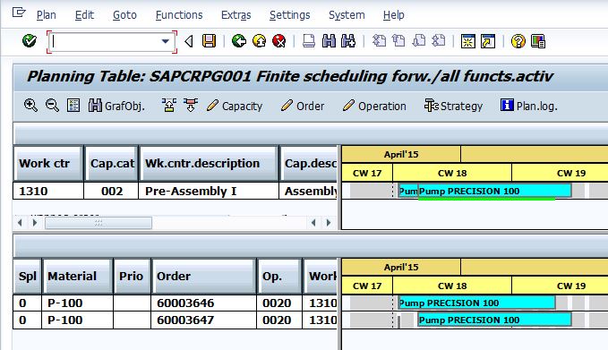This screenshot has height=350, width=608.
Task: Click the Deallocate icon
Action: pos(191,106)
